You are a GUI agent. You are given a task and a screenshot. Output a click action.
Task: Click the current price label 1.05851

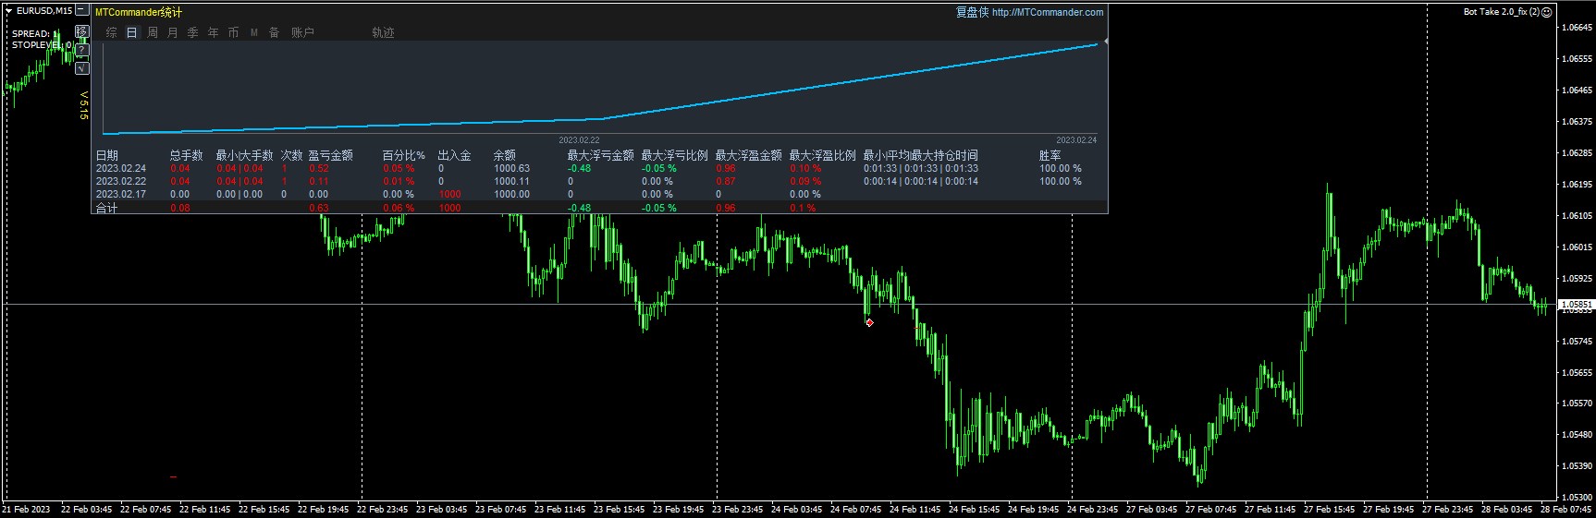(1575, 304)
